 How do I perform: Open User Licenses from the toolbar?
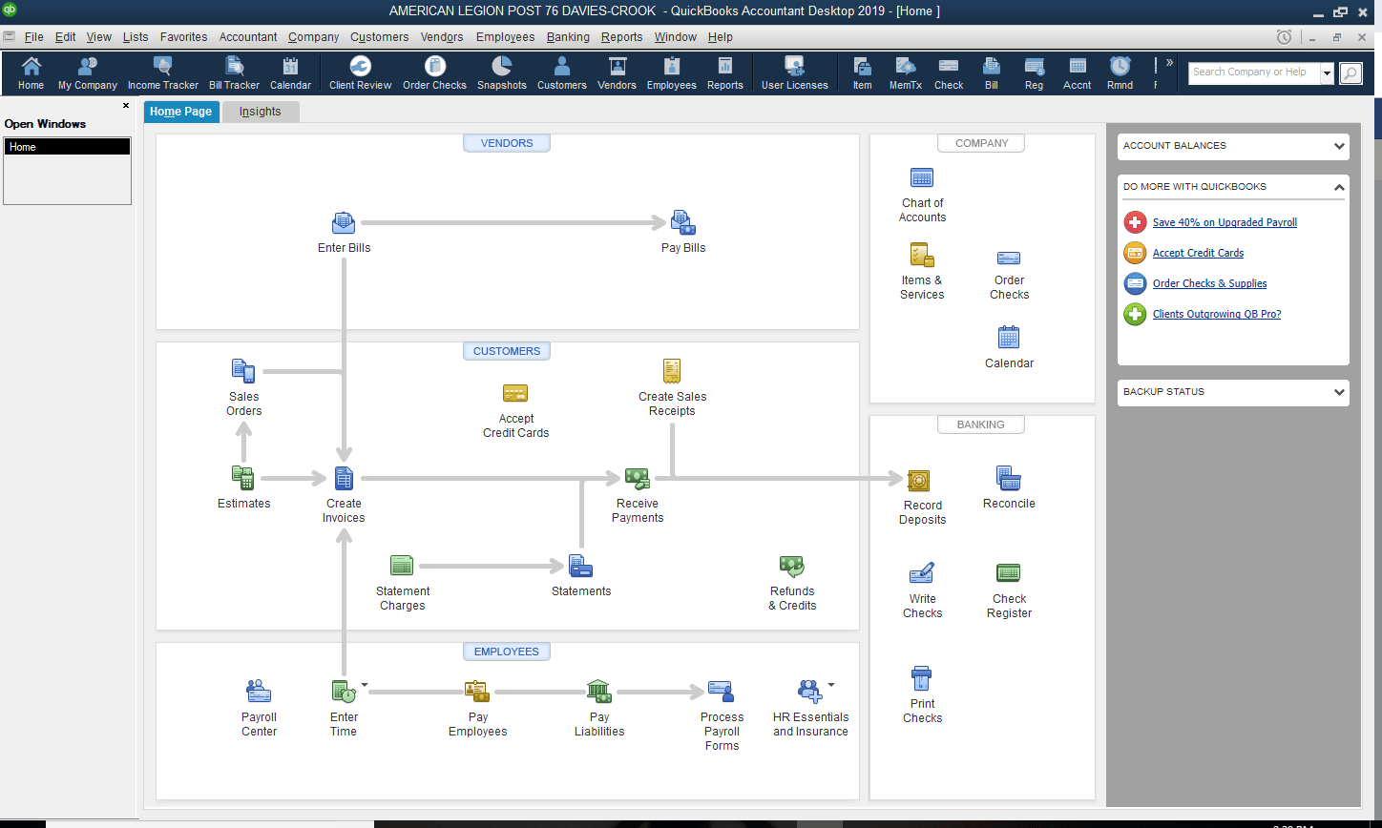pyautogui.click(x=794, y=72)
